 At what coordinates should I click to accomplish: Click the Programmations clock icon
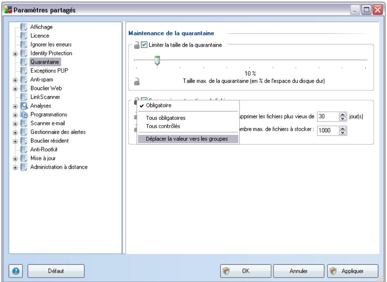coord(24,114)
